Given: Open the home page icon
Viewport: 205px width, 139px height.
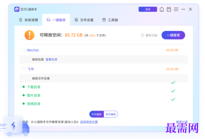Looking at the screenshot, I should point(162,9).
